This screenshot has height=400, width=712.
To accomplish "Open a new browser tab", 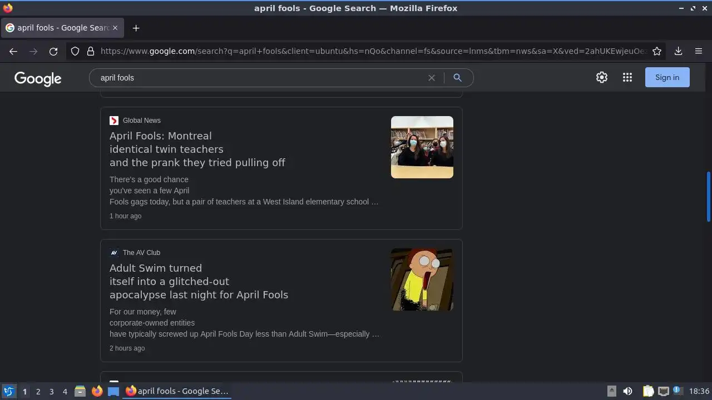I will pyautogui.click(x=136, y=28).
